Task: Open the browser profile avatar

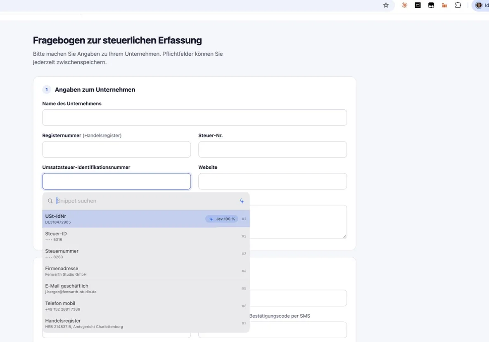Action: (479, 5)
